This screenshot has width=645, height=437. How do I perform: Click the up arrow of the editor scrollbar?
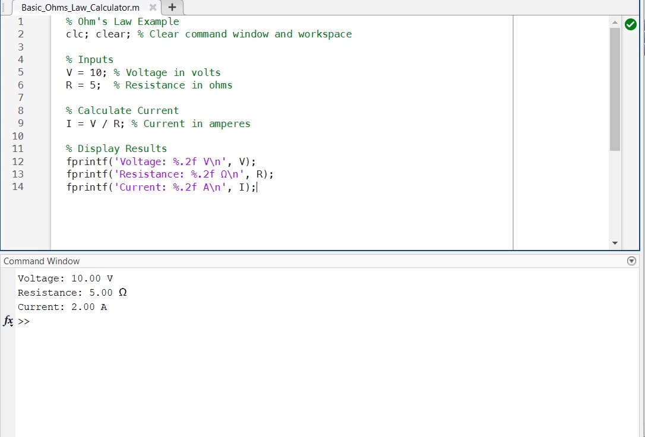click(x=615, y=22)
